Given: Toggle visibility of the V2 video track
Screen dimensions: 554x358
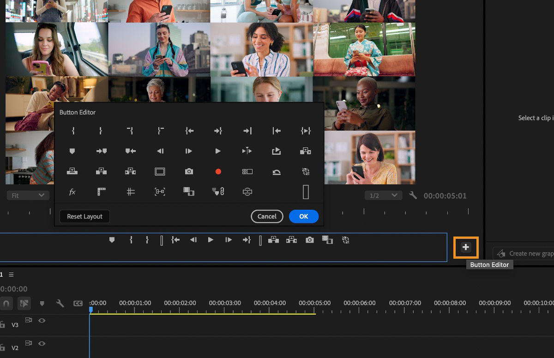Looking at the screenshot, I should click(x=42, y=343).
